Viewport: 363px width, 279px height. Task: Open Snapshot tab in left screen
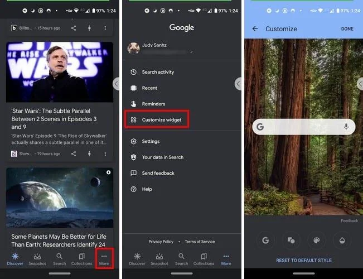click(37, 259)
